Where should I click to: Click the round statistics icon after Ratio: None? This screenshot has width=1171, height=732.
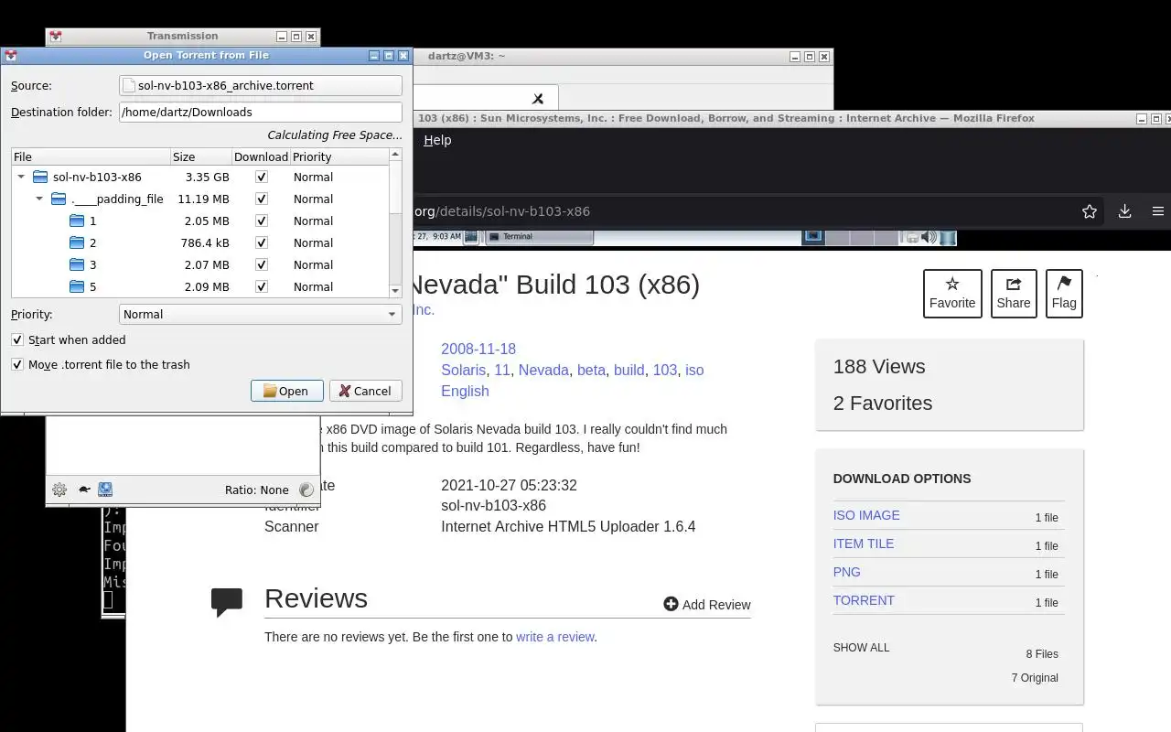point(306,490)
